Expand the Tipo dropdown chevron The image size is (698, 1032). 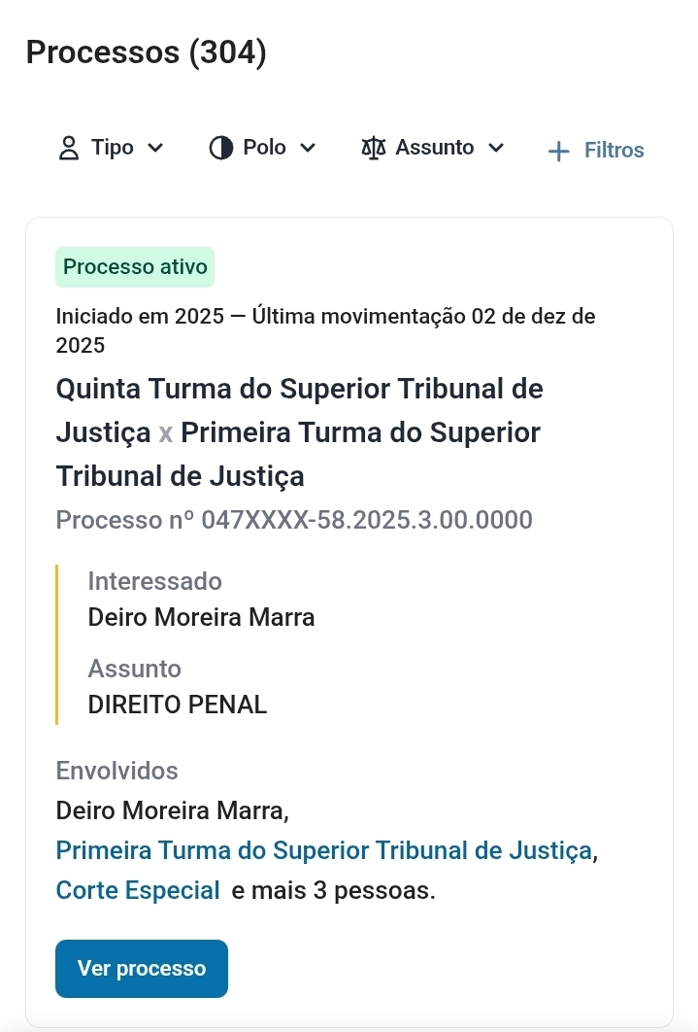pyautogui.click(x=155, y=148)
